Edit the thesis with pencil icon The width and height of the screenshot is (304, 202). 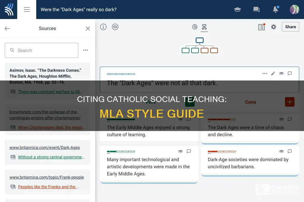coord(273,73)
